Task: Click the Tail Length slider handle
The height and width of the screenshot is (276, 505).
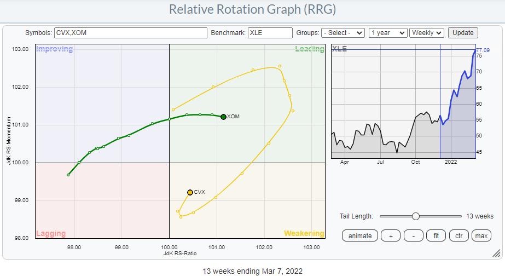Action: [x=415, y=216]
